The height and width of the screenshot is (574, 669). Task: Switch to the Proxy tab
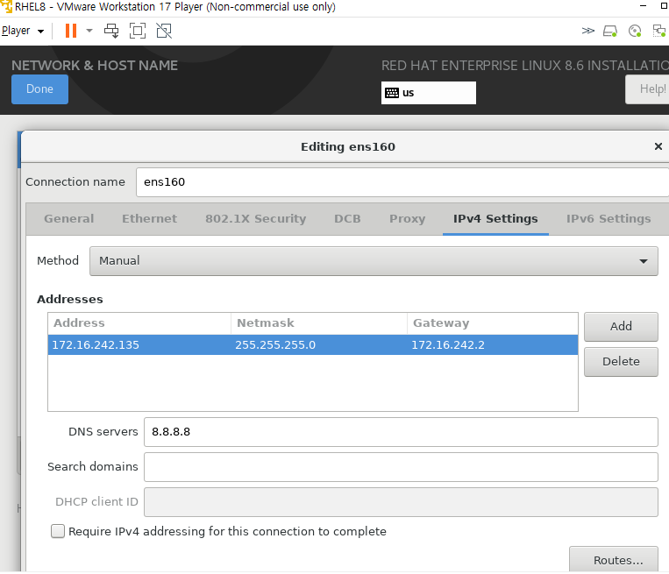pos(407,219)
